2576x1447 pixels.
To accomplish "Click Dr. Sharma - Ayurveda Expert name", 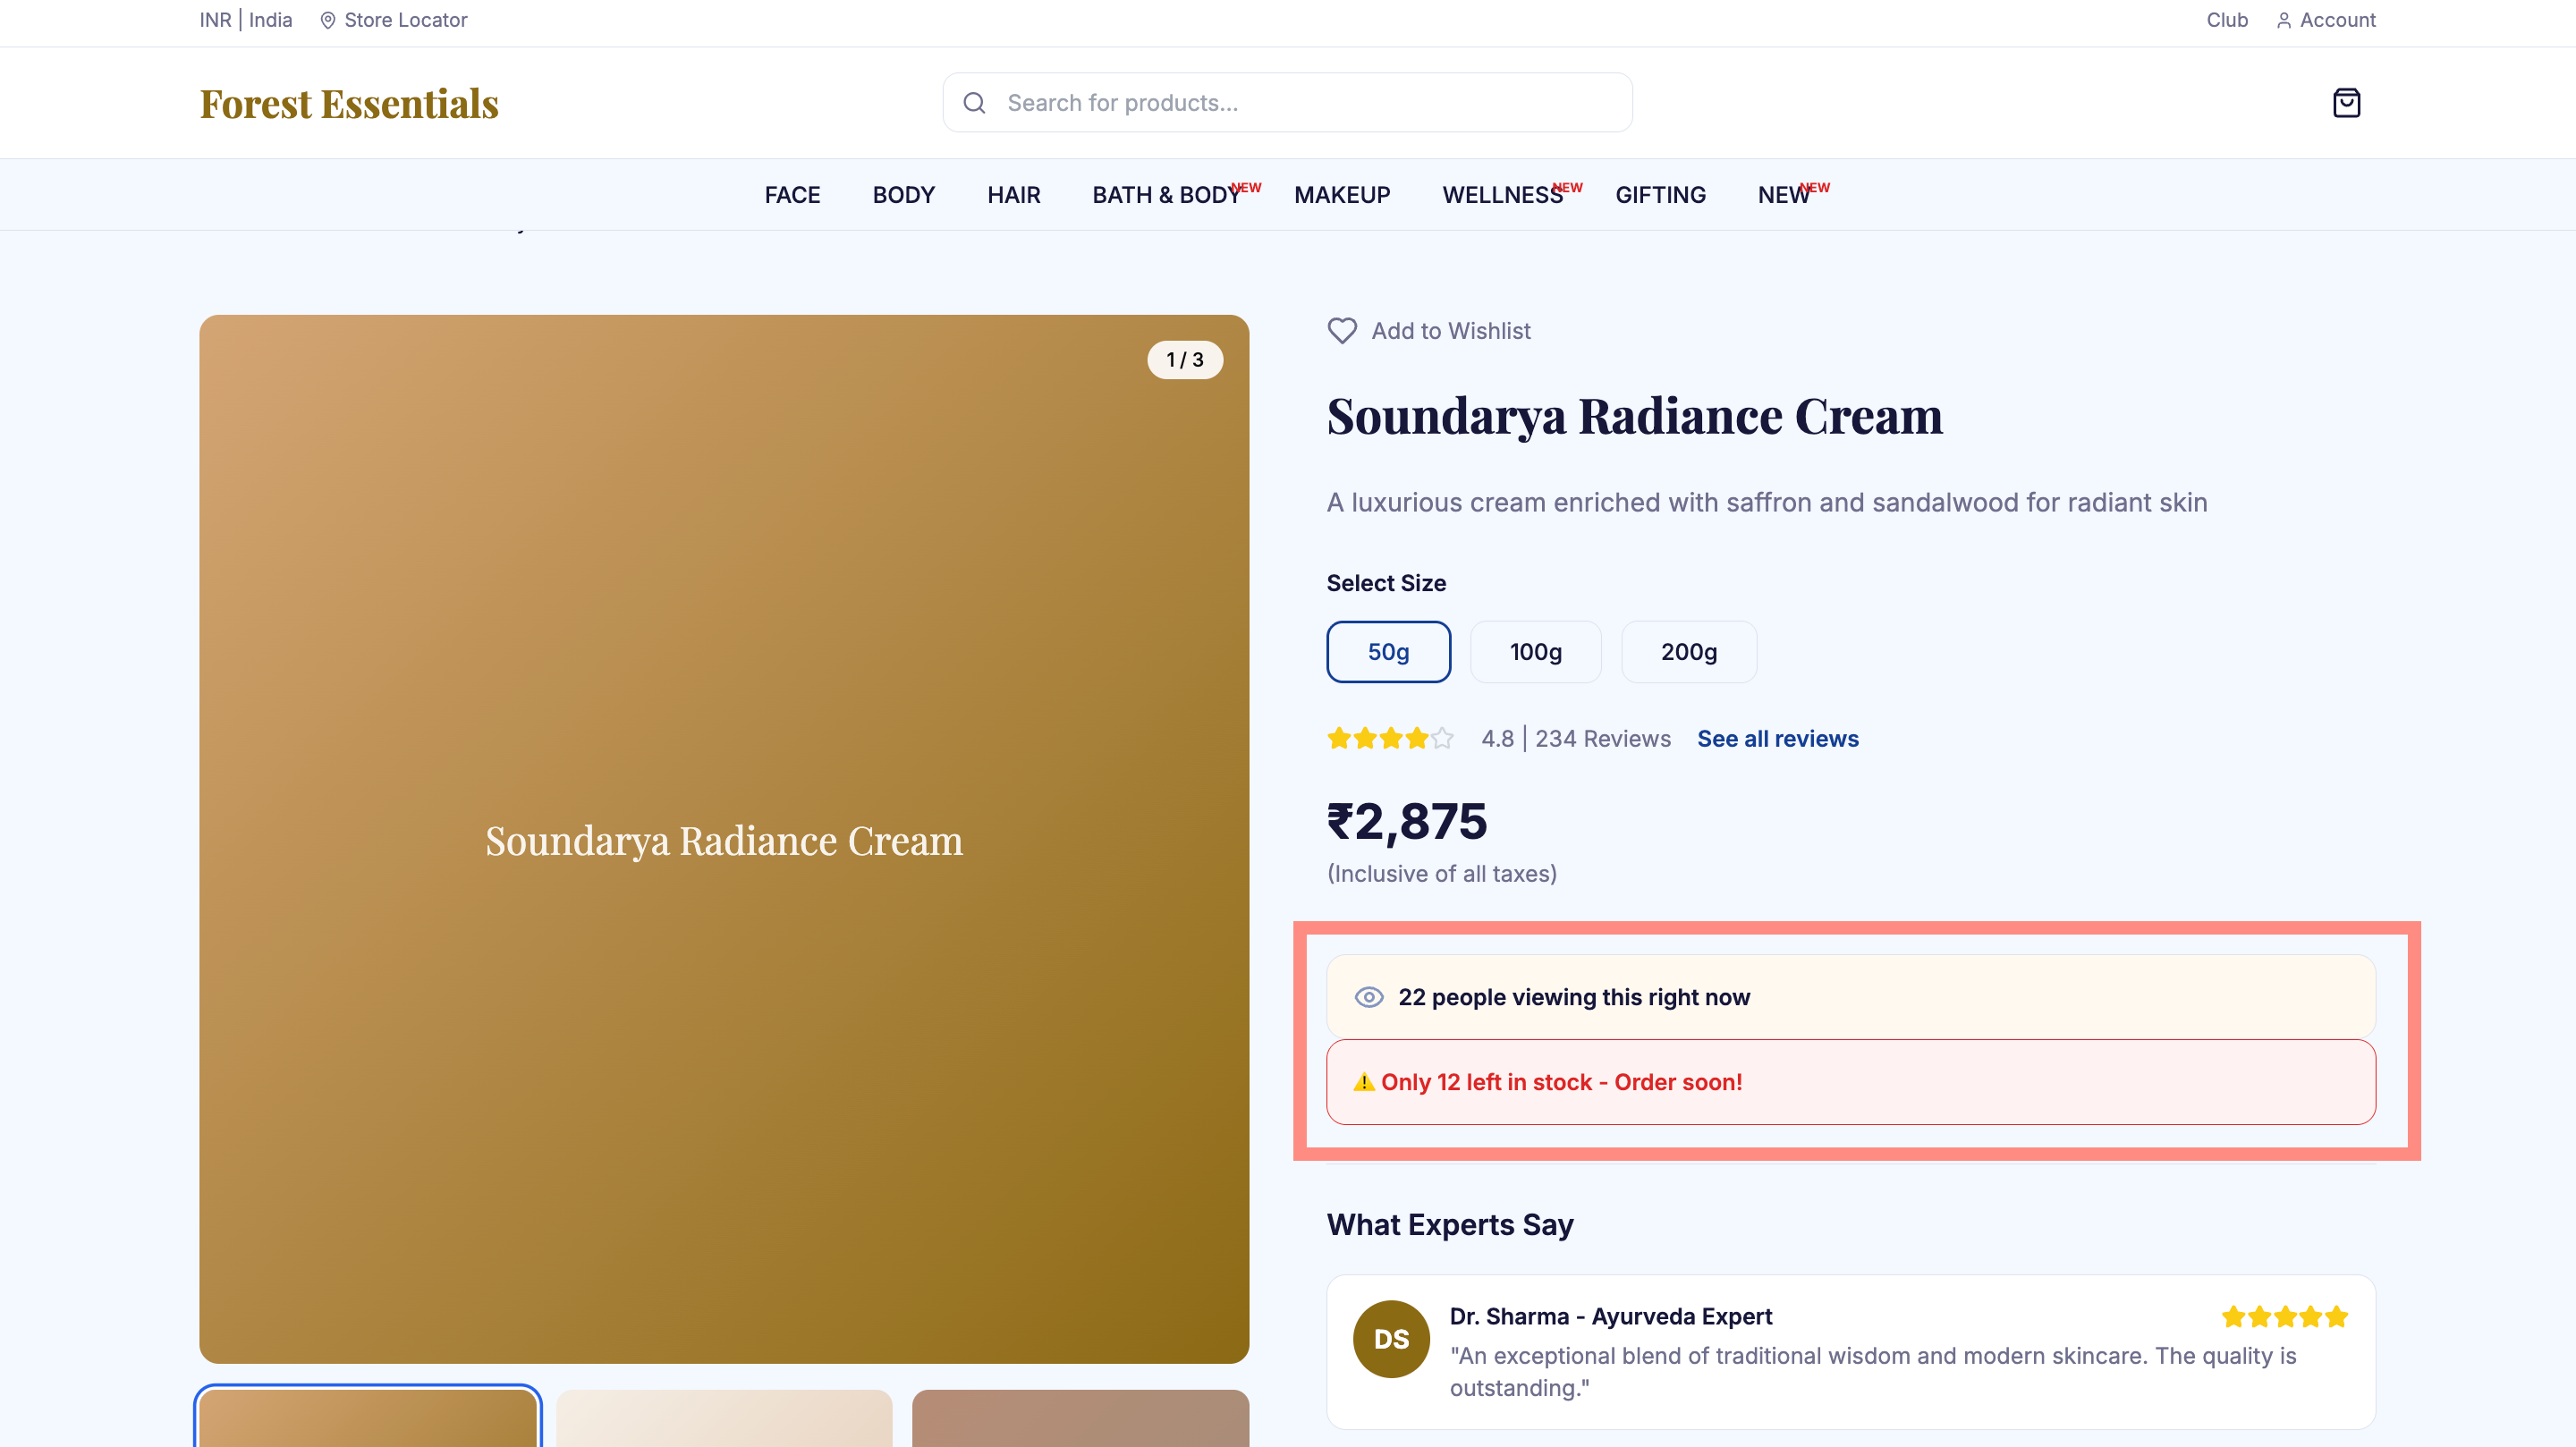I will (1611, 1317).
